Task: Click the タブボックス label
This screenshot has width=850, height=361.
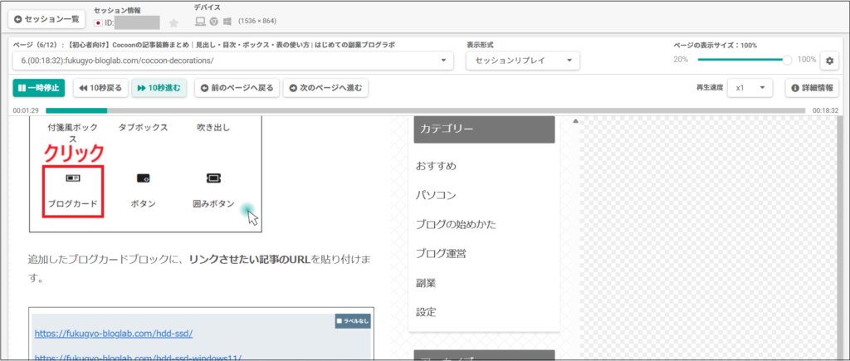Action: pyautogui.click(x=143, y=128)
